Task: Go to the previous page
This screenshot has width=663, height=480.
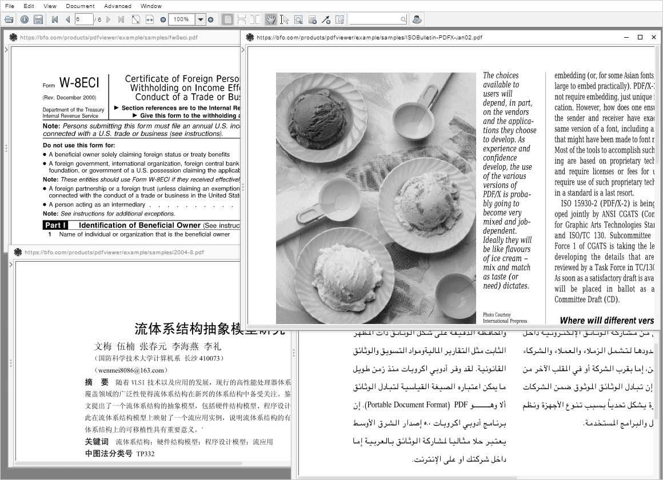Action: [x=67, y=19]
